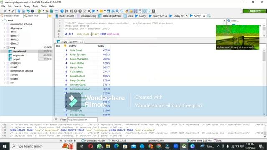The height and width of the screenshot is (150, 267).
Task: Collapse the user root node
Action: click(x=3, y=20)
